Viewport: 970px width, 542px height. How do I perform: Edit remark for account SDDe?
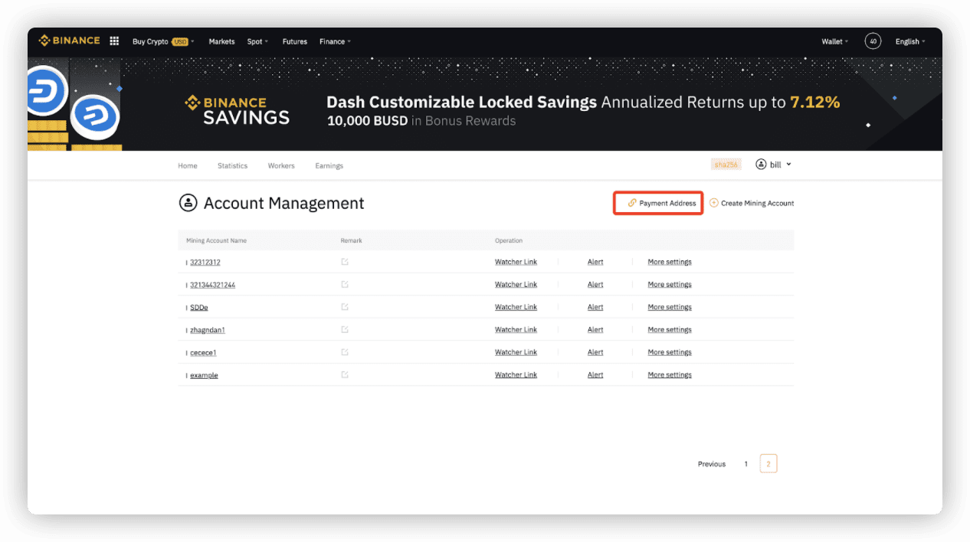pyautogui.click(x=345, y=307)
